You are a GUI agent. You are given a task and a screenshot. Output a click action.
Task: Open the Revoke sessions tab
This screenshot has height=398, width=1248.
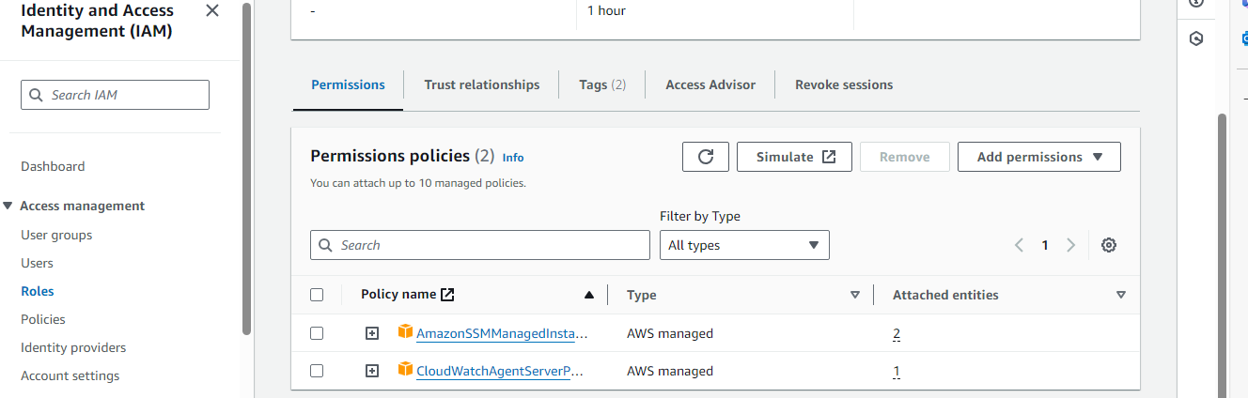tap(844, 84)
